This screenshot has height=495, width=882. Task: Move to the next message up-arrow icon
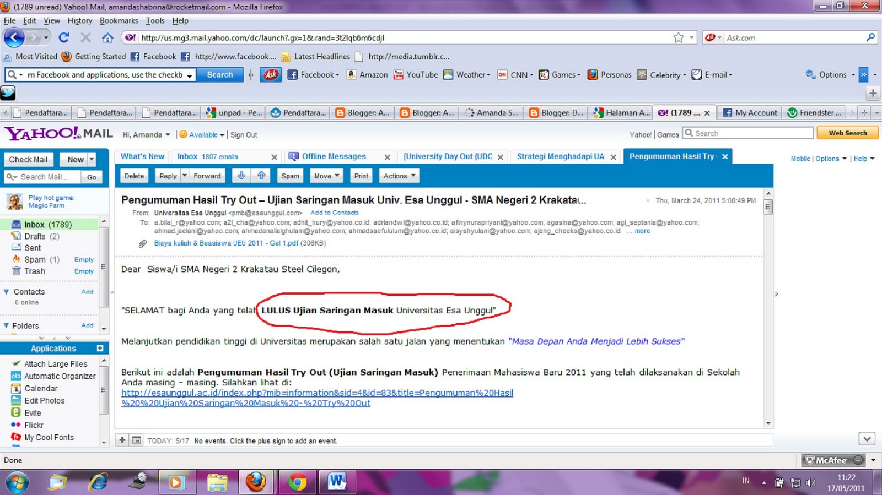(x=261, y=176)
